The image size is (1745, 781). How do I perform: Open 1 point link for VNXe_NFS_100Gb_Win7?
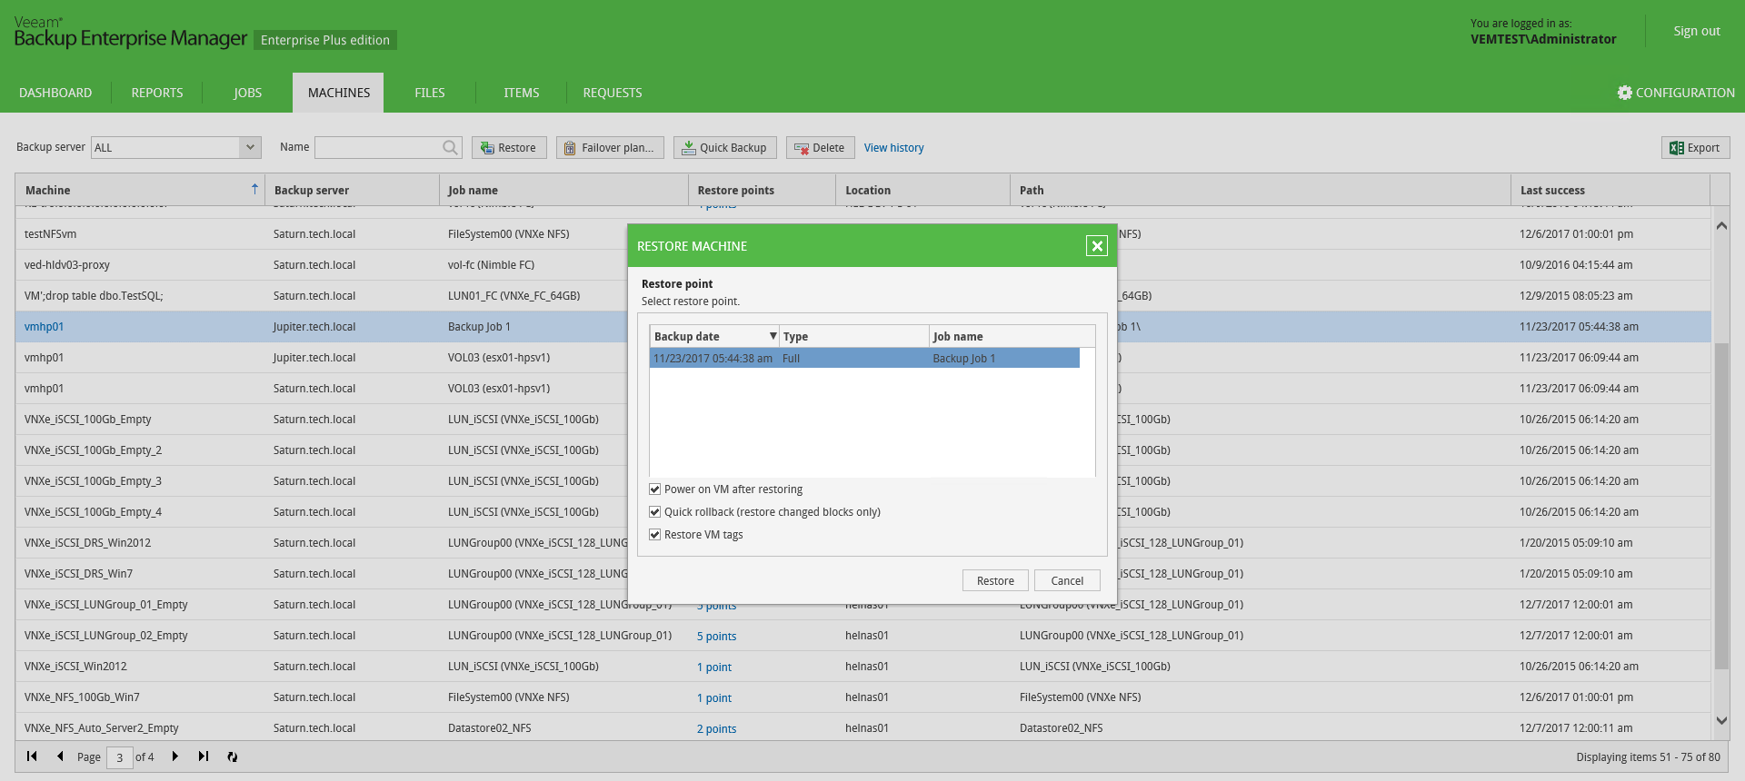713,698
